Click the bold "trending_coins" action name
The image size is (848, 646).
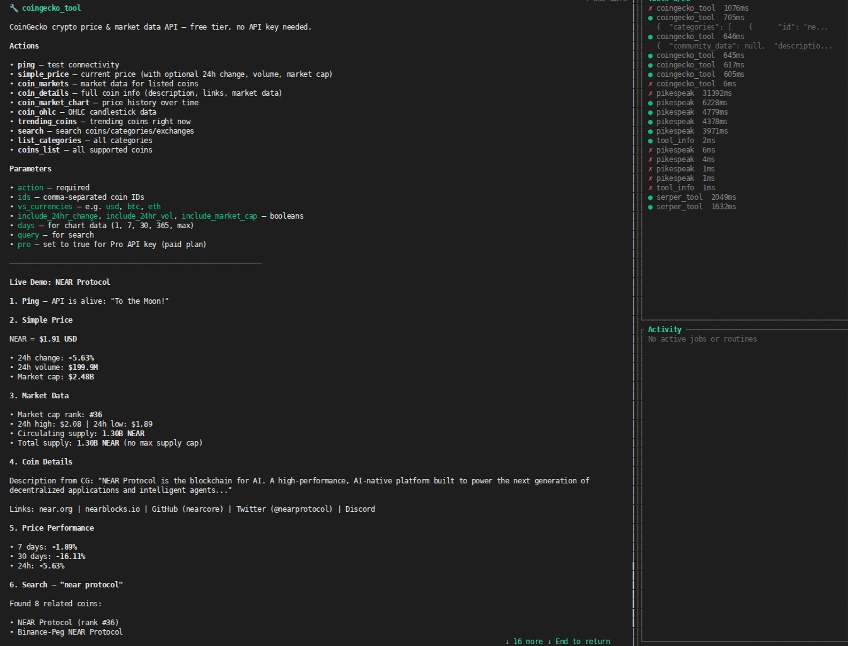coord(47,122)
